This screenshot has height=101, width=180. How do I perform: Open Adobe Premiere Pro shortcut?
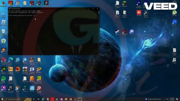click(x=139, y=4)
